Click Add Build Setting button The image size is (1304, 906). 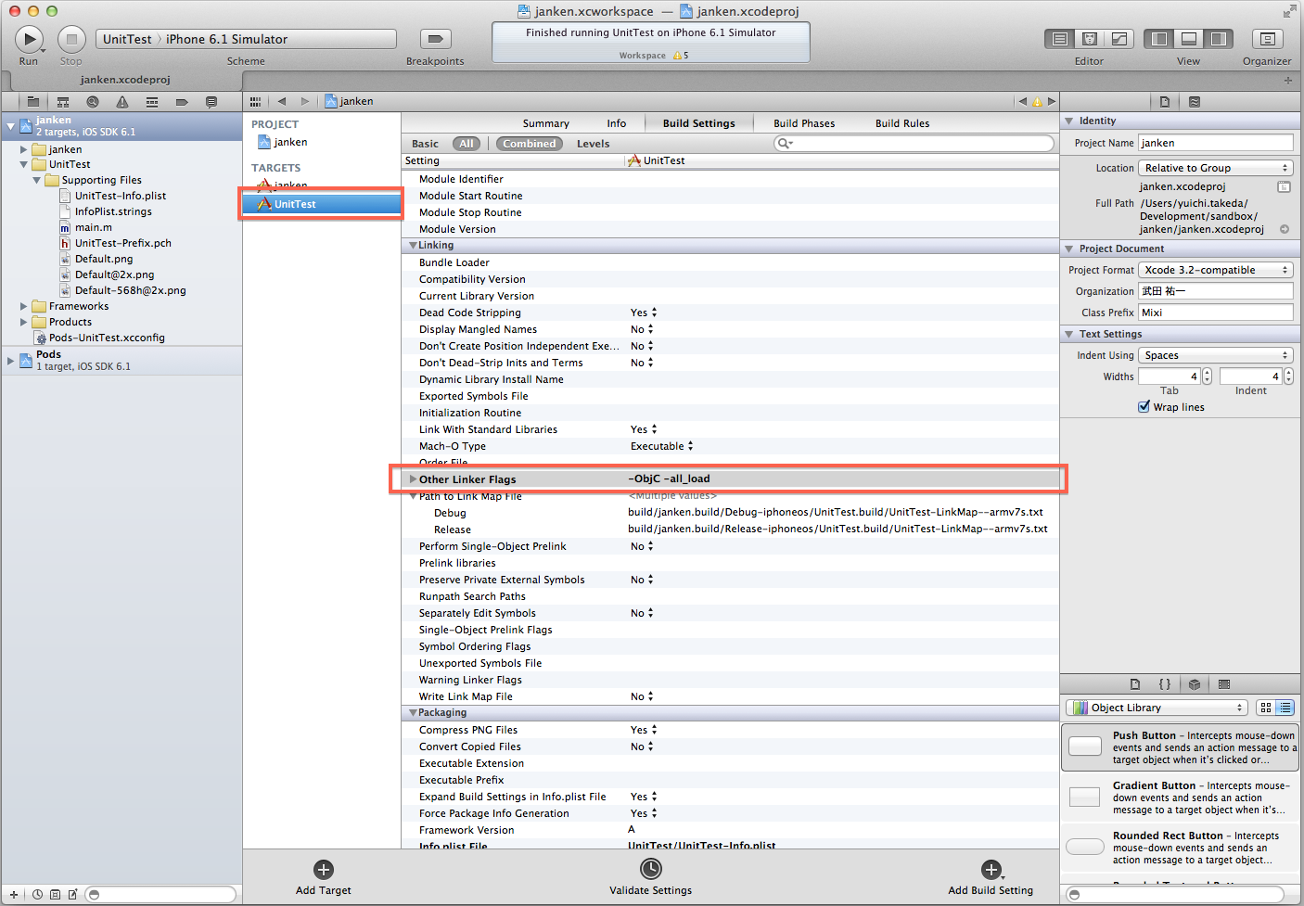click(x=991, y=877)
